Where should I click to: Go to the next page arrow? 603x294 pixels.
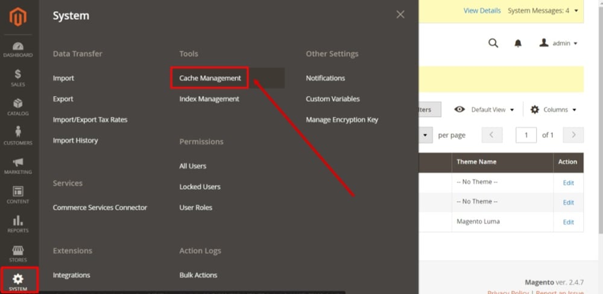point(573,135)
